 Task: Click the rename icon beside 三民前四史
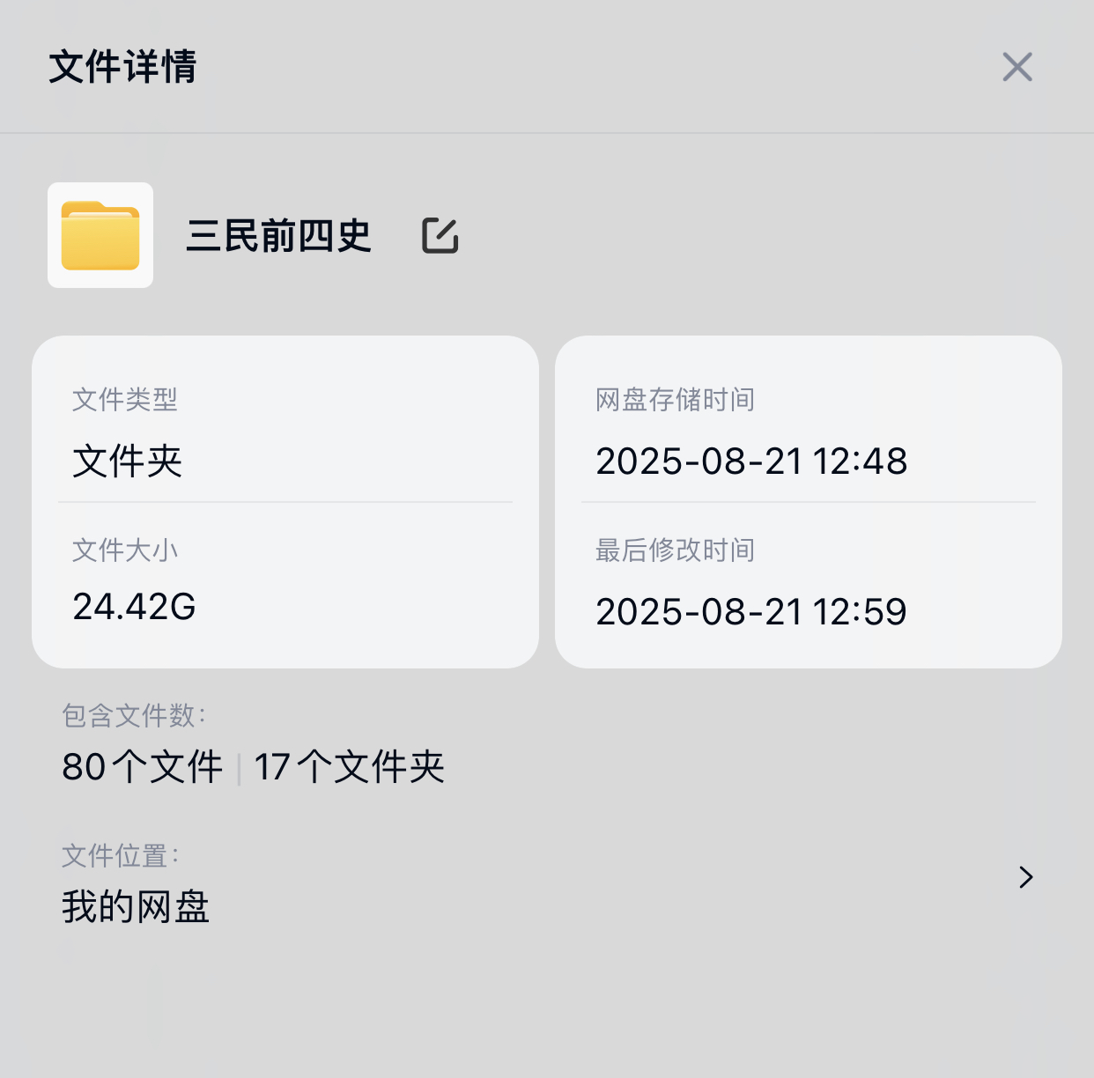[x=440, y=235]
